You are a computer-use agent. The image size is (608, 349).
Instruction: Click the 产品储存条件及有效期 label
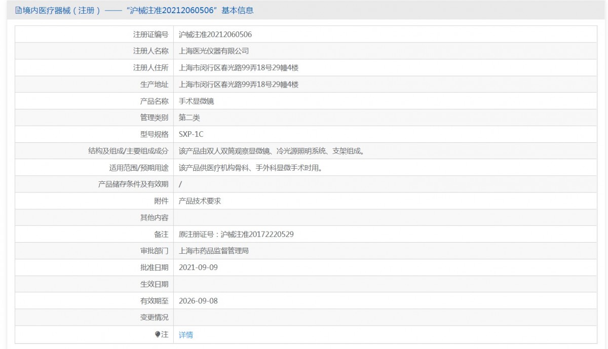pyautogui.click(x=133, y=184)
